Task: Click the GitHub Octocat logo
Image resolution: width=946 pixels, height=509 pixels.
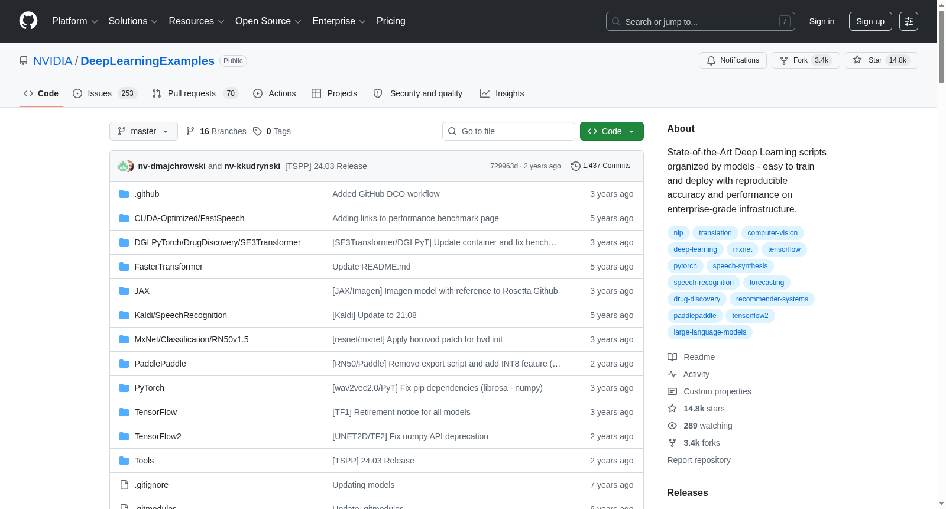Action: pyautogui.click(x=28, y=21)
